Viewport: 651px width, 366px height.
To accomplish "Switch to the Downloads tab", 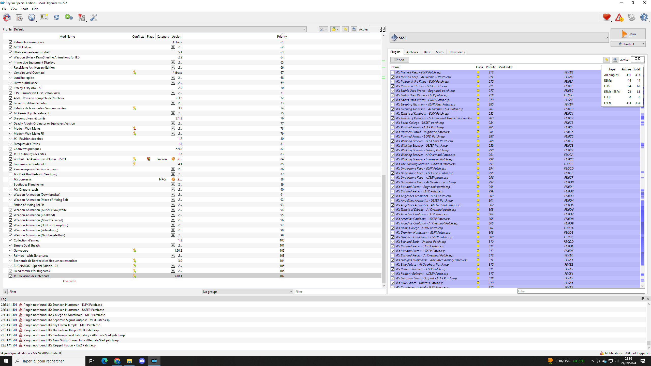I will click(457, 52).
